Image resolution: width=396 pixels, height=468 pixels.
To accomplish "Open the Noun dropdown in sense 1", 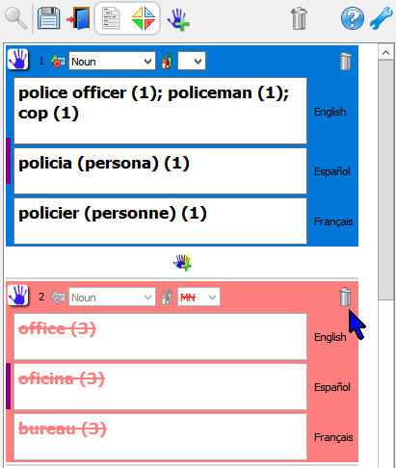I will coord(112,61).
